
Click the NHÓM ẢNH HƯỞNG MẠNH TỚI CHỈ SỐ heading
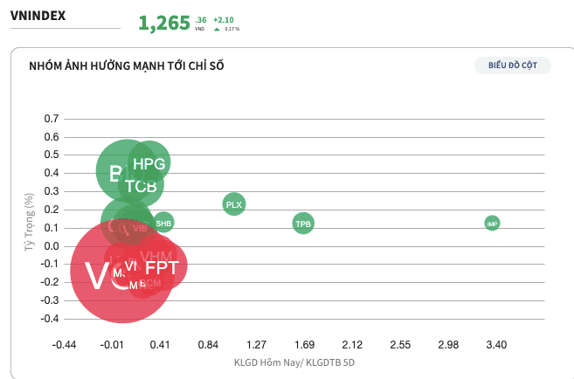click(126, 65)
